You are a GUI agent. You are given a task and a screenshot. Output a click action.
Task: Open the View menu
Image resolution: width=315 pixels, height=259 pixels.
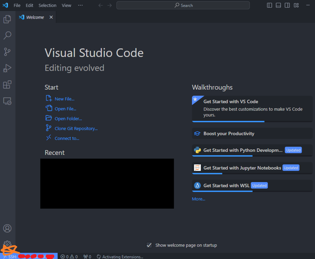(x=67, y=5)
